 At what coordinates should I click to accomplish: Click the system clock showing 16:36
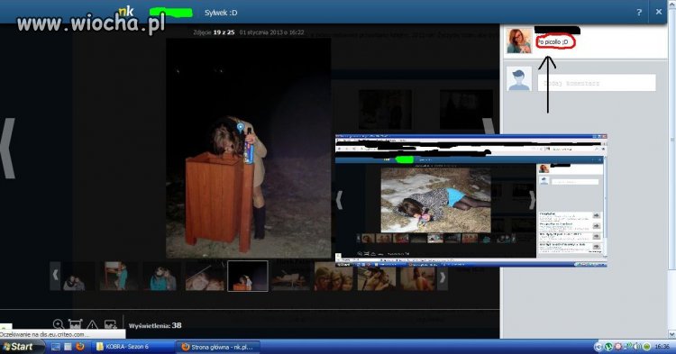coord(662,347)
